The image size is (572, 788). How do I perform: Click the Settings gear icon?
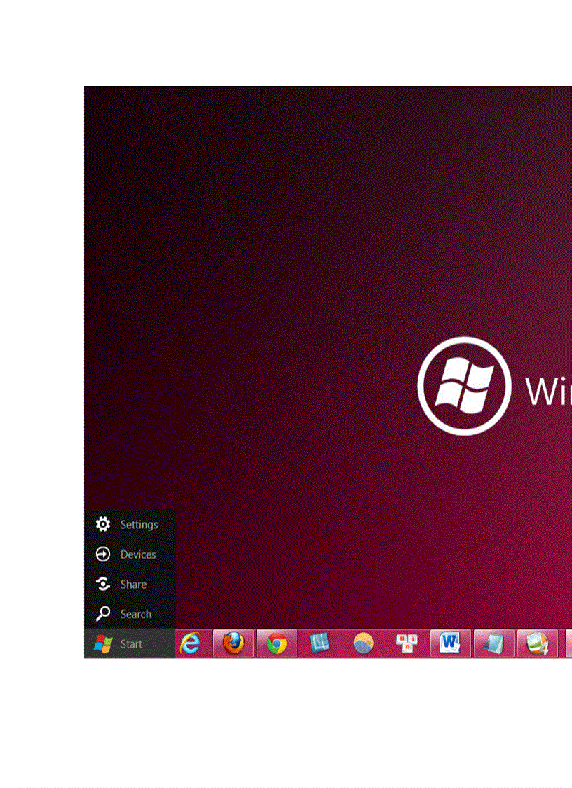click(103, 524)
